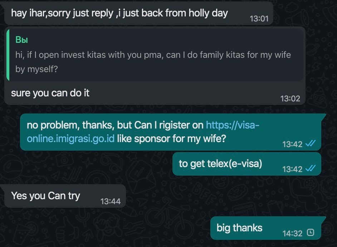Click read receipt ticks on sponsor question
The image size is (337, 247).
(311, 143)
